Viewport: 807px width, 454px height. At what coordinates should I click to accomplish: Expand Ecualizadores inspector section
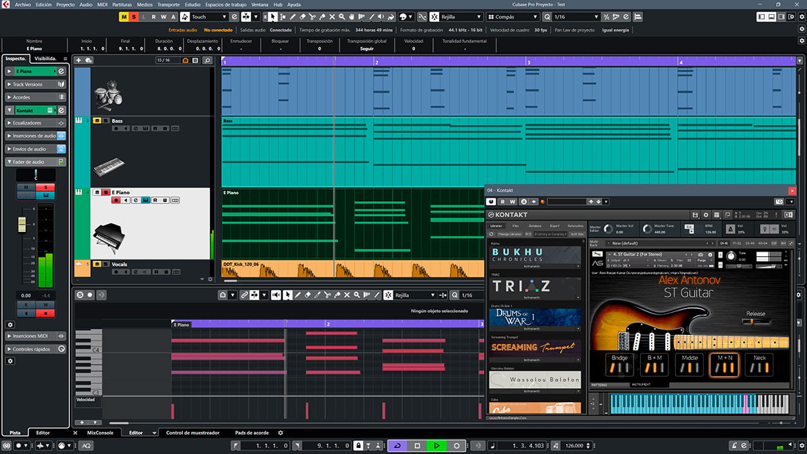point(36,123)
